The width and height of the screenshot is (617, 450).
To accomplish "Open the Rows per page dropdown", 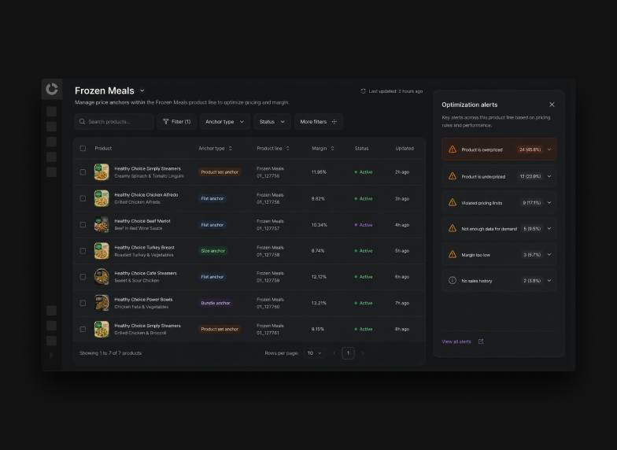I will coord(315,353).
